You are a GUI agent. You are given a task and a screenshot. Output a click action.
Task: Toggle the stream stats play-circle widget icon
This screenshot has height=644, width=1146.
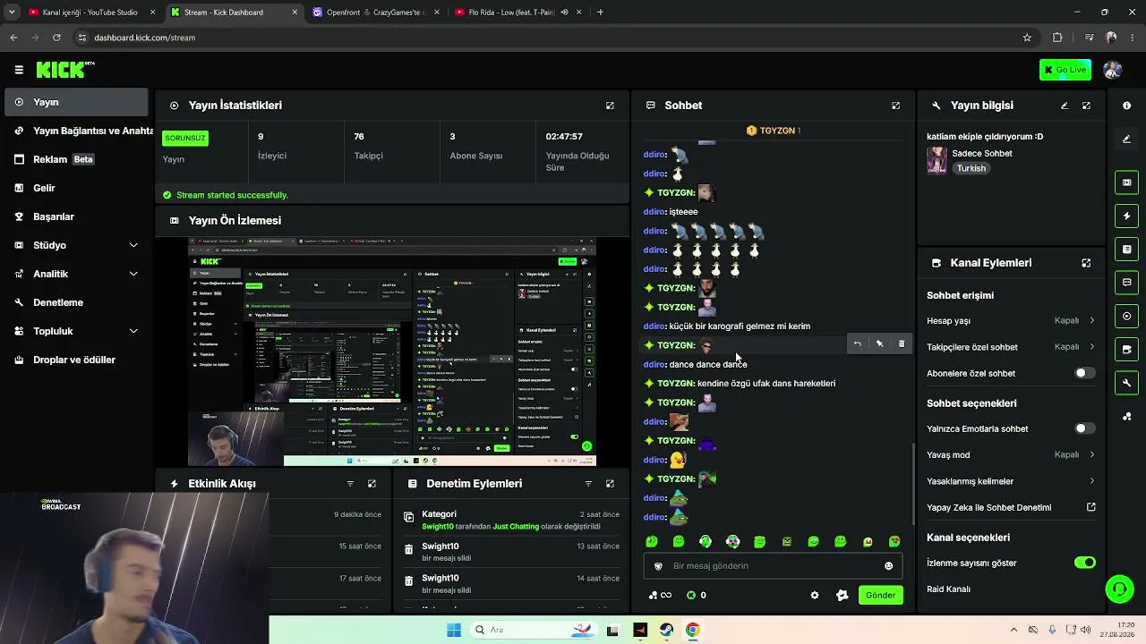pos(1126,316)
